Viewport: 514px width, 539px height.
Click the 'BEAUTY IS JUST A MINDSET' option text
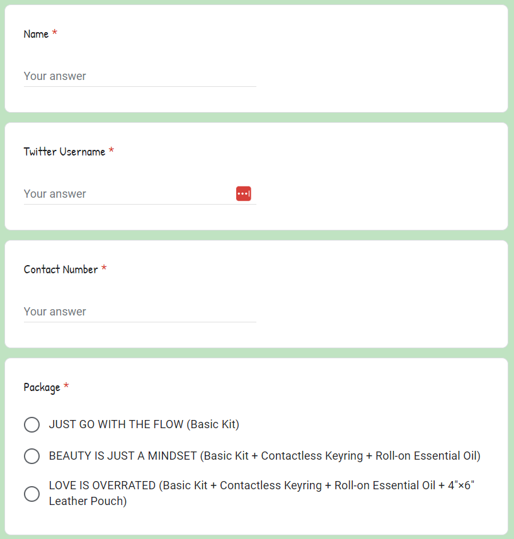point(123,456)
